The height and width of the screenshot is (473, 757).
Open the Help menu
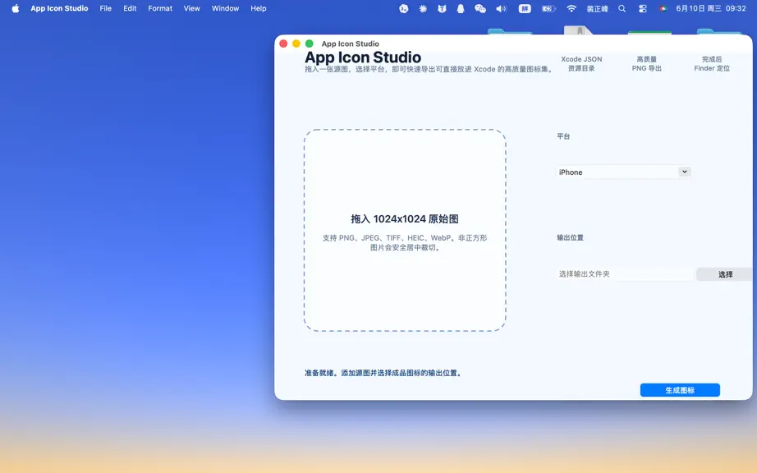(x=259, y=8)
